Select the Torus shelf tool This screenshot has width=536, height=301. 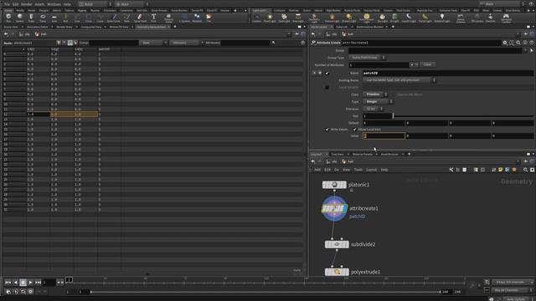pyautogui.click(x=43, y=18)
